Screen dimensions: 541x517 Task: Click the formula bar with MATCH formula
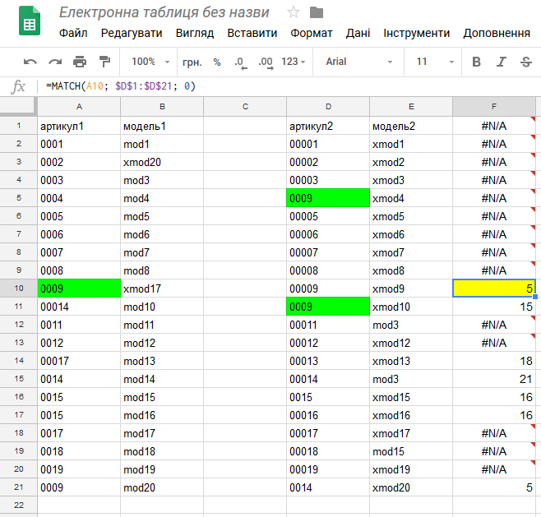click(x=289, y=85)
